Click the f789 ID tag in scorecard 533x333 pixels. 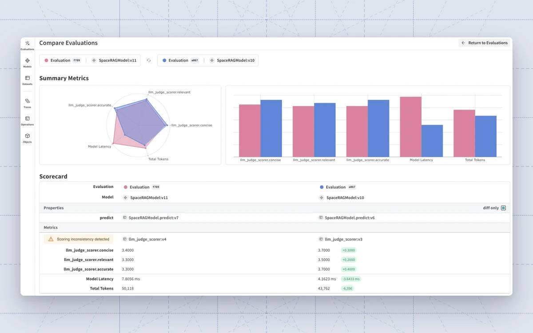coord(156,187)
